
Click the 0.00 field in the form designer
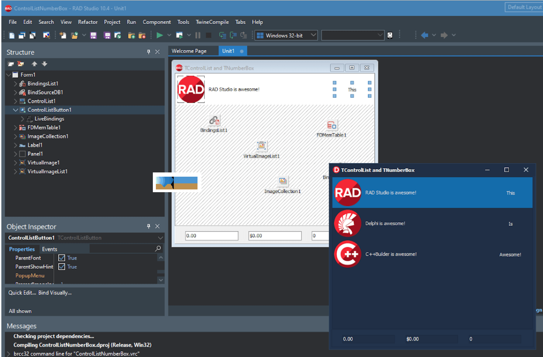212,236
